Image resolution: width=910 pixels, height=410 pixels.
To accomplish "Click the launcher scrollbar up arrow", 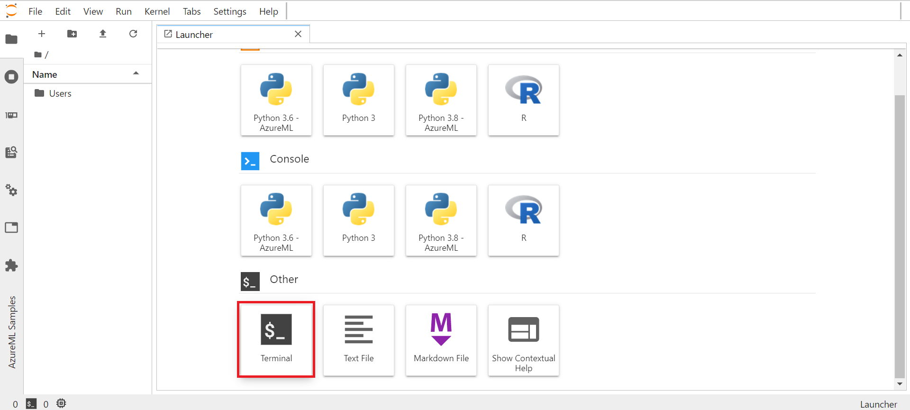I will [x=900, y=55].
